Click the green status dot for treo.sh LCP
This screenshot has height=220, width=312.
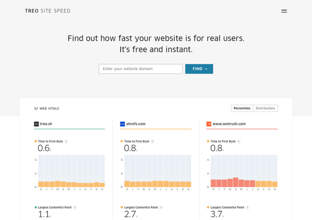pyautogui.click(x=35, y=208)
